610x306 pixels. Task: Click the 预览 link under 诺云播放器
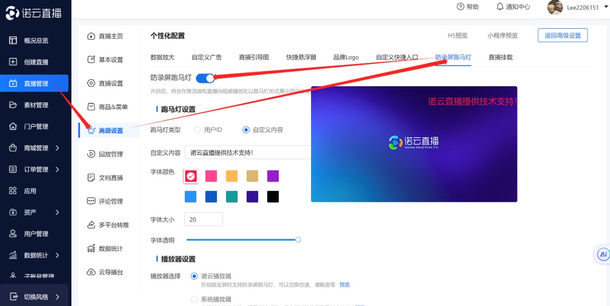(344, 285)
